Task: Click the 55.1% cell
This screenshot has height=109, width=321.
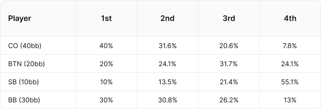Action: pos(290,82)
